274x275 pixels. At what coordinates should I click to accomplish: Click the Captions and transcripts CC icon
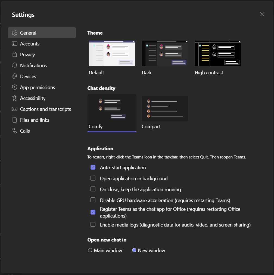pos(14,109)
